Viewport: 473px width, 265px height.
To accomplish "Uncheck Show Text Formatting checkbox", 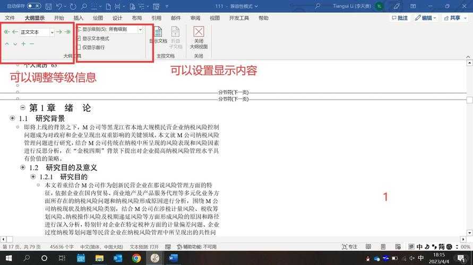I will [79, 39].
